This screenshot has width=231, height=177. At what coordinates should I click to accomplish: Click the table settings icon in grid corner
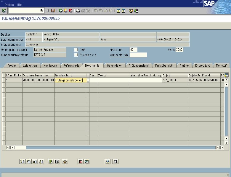(226, 76)
